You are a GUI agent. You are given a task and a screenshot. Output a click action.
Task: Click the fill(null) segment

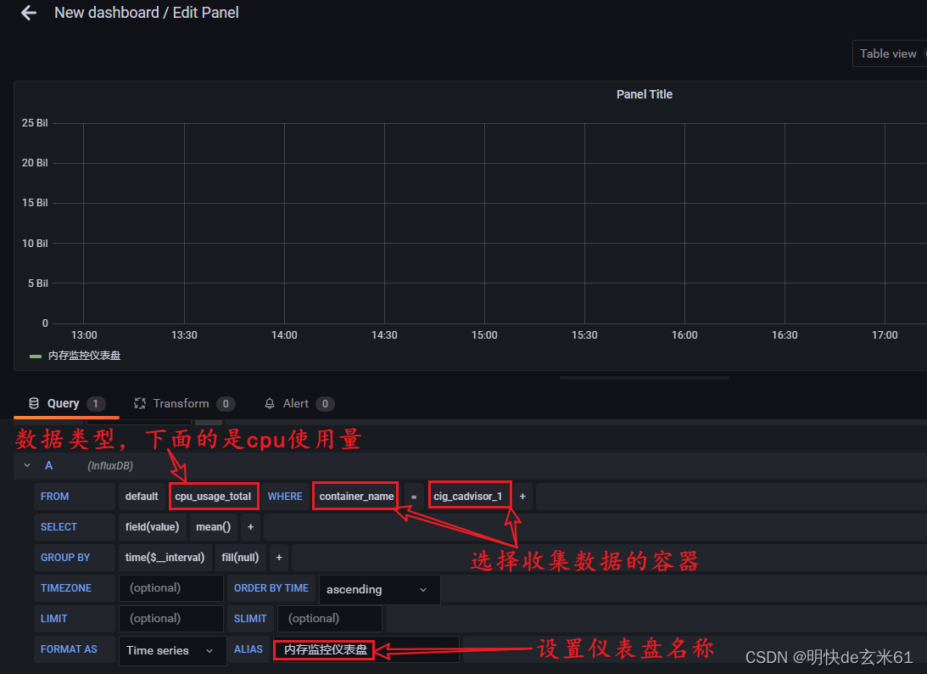click(241, 558)
